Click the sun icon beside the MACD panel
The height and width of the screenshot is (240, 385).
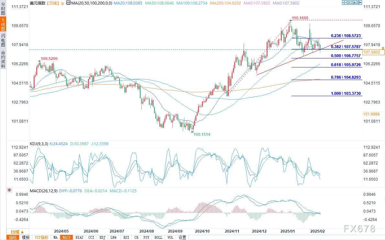pos(9,190)
